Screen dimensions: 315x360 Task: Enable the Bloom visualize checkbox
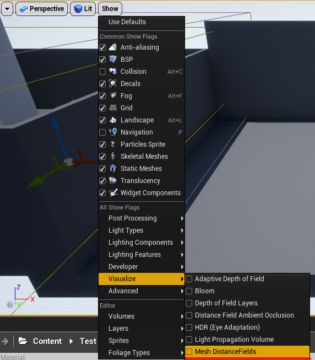tap(189, 291)
